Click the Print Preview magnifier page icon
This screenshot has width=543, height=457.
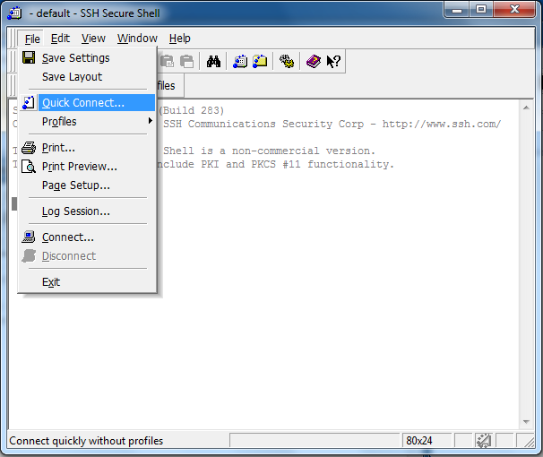[x=29, y=167]
